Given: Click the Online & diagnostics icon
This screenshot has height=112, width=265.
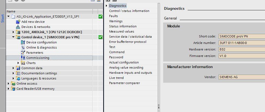Looking at the screenshot, I should coord(23,47).
